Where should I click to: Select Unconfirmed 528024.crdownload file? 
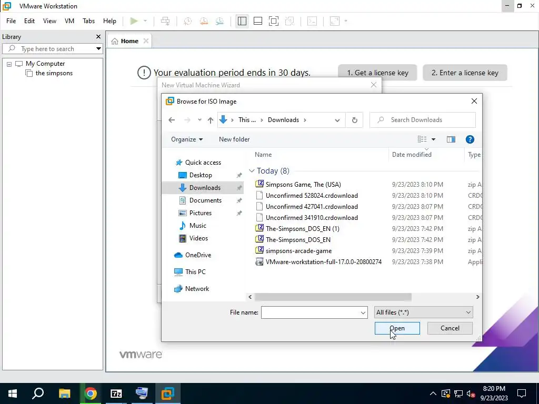click(312, 196)
